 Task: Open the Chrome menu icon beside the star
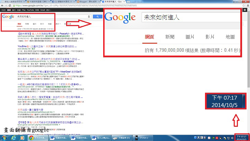[248, 6]
